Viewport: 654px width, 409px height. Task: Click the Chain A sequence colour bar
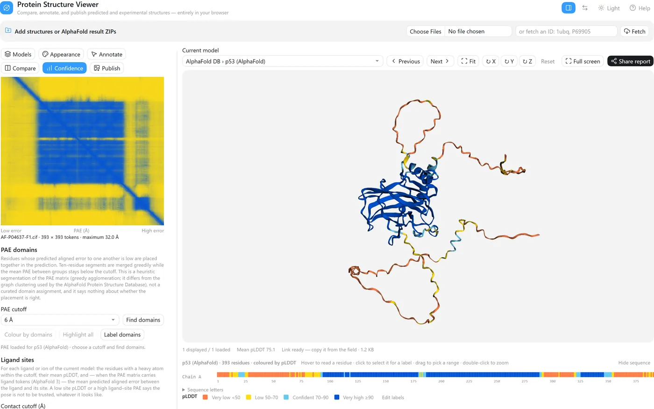pyautogui.click(x=435, y=374)
